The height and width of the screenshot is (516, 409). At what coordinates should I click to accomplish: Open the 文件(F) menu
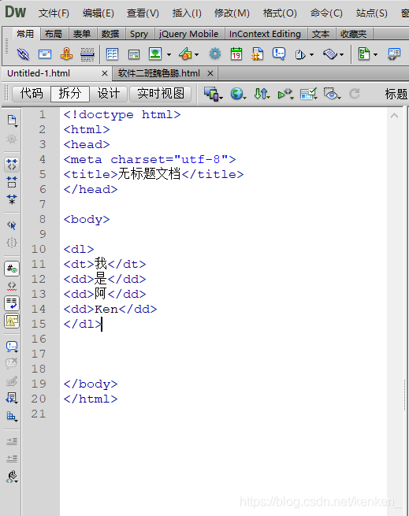[54, 13]
